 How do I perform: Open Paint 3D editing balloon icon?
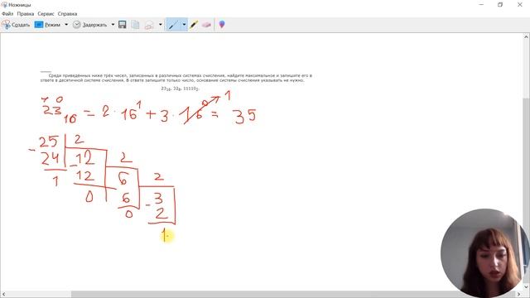222,25
